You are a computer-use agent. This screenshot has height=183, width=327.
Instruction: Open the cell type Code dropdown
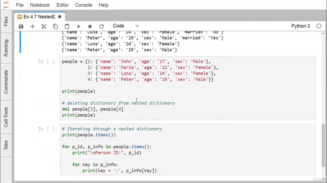click(126, 26)
